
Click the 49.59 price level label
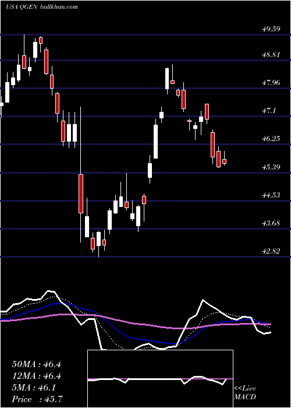[x=271, y=29]
